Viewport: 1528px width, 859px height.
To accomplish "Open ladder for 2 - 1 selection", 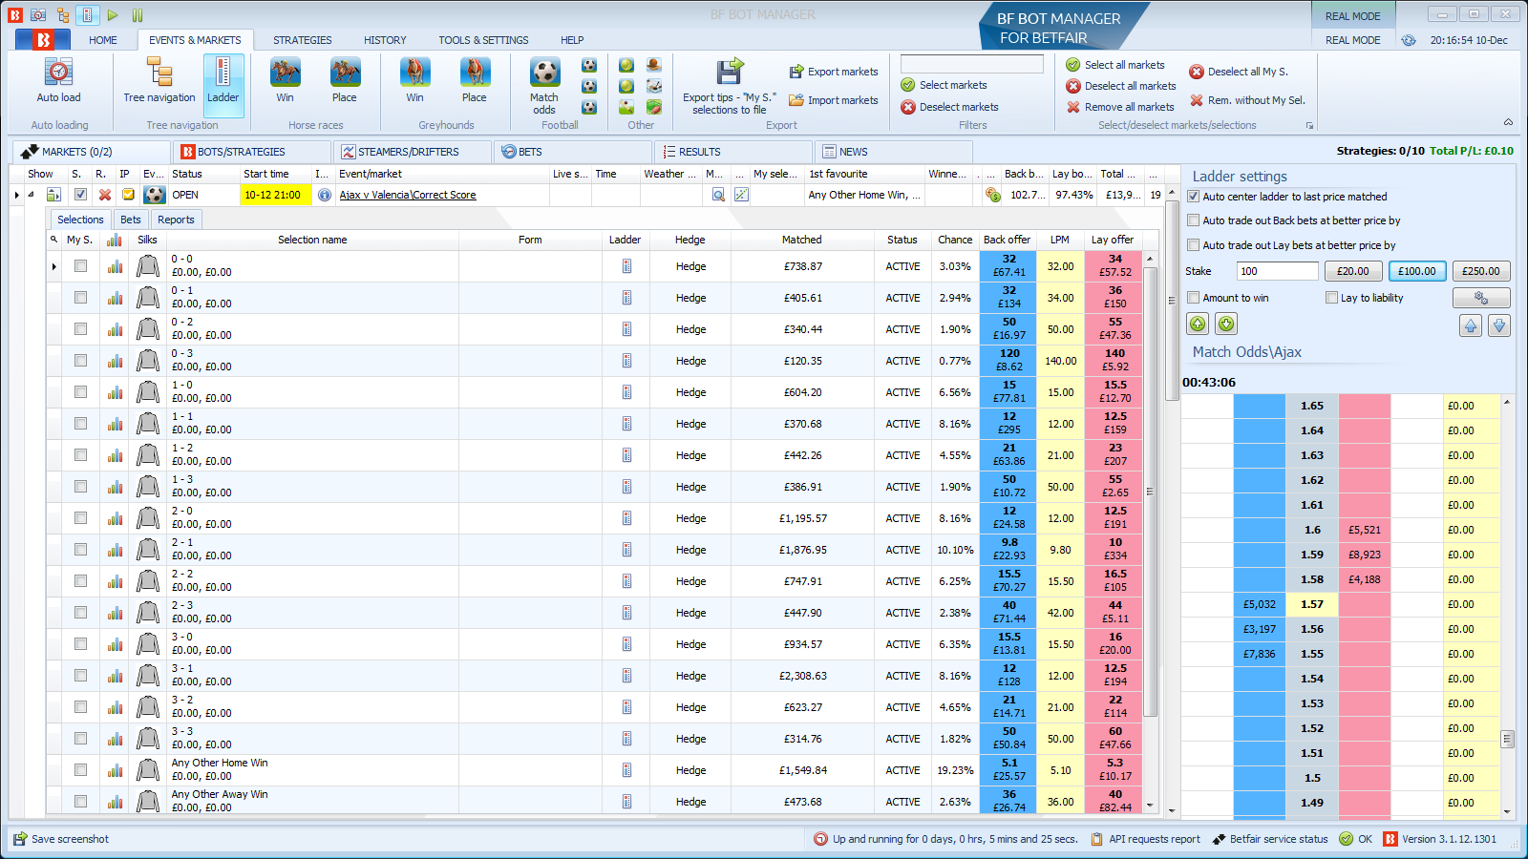I will (x=626, y=550).
